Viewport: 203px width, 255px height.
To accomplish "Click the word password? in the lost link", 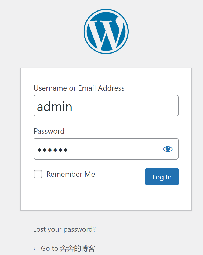I will (79, 229).
